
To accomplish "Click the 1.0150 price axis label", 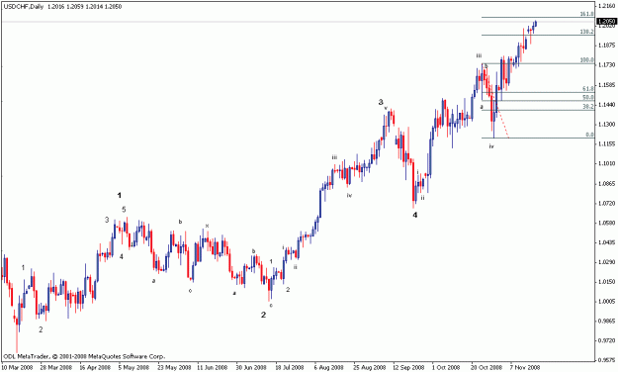I will coord(607,282).
